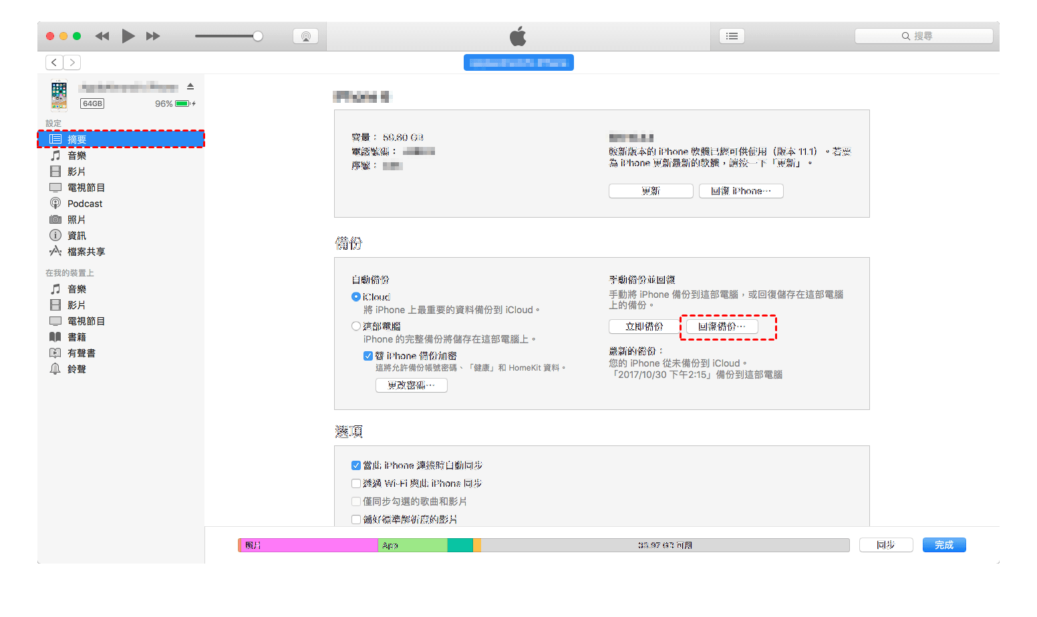This screenshot has height=617, width=1037.
Task: Toggle 偏好標準解析度的影片 checkbox
Action: pos(356,520)
